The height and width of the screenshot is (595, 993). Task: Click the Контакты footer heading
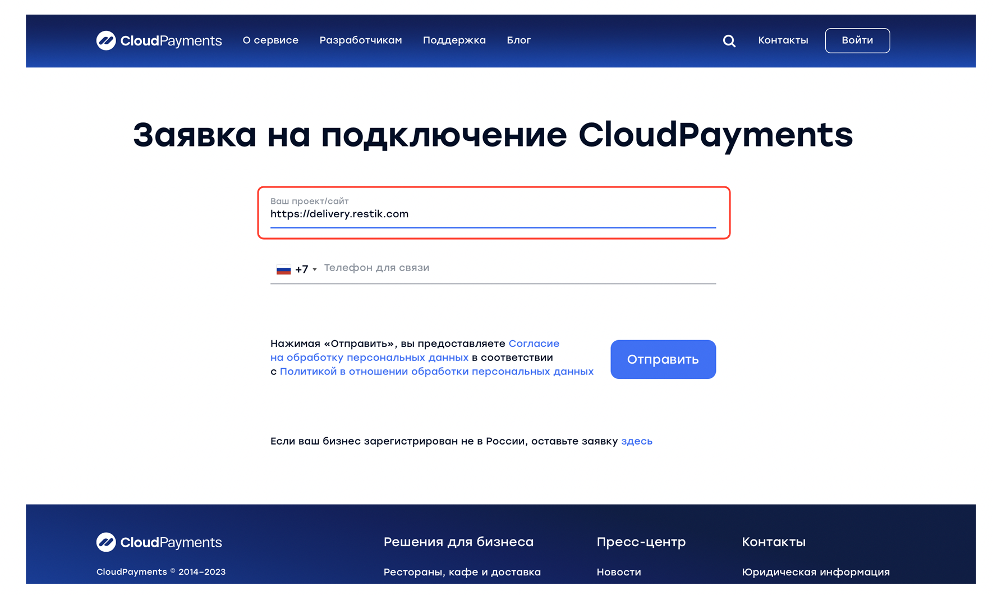[x=774, y=542]
